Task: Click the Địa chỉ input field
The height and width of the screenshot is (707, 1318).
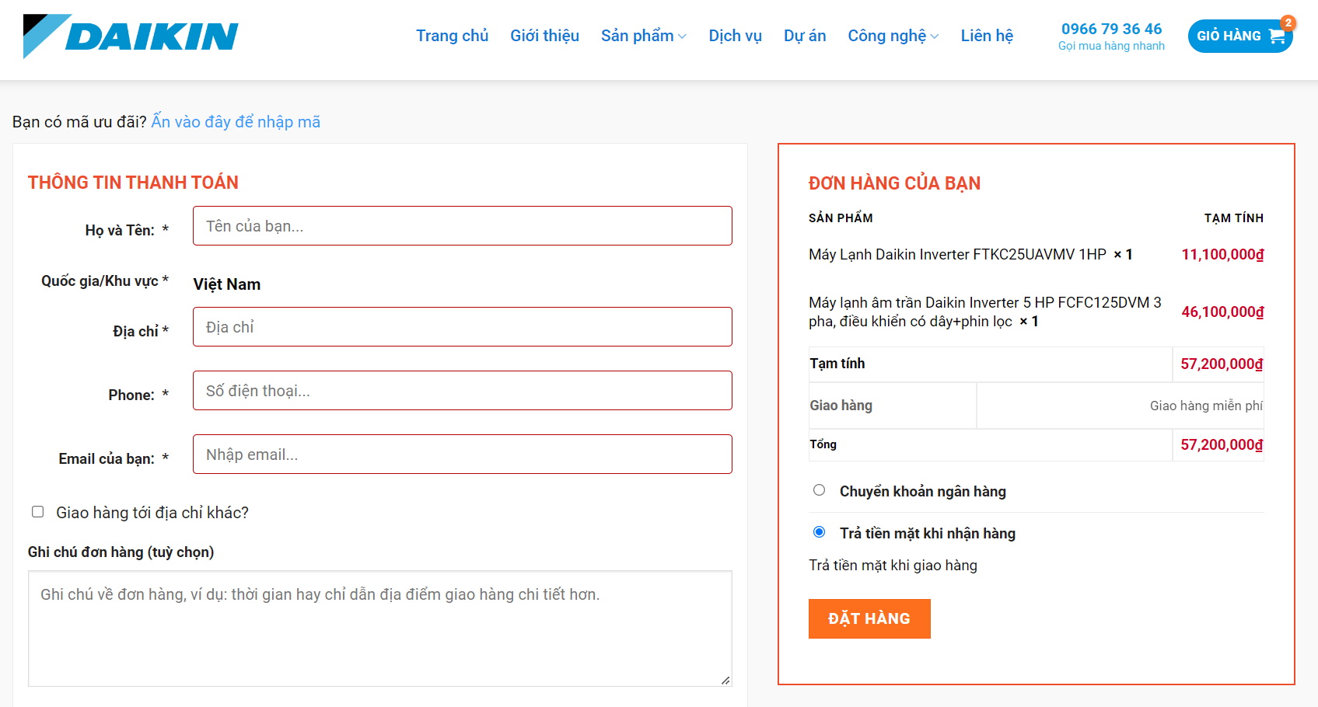Action: point(463,327)
